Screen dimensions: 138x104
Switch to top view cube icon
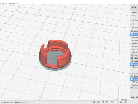103,102
